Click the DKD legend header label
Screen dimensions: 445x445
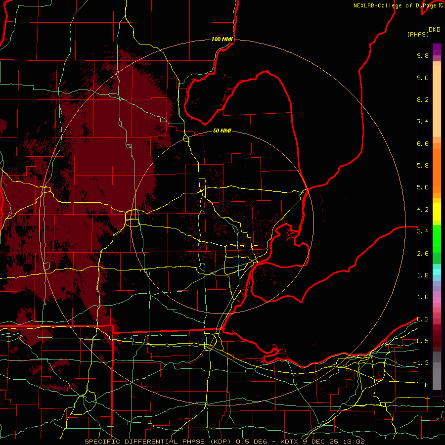click(x=435, y=30)
